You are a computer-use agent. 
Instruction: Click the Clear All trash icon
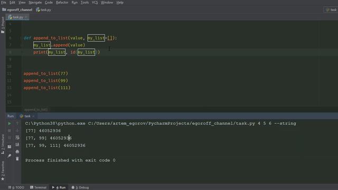17,159
